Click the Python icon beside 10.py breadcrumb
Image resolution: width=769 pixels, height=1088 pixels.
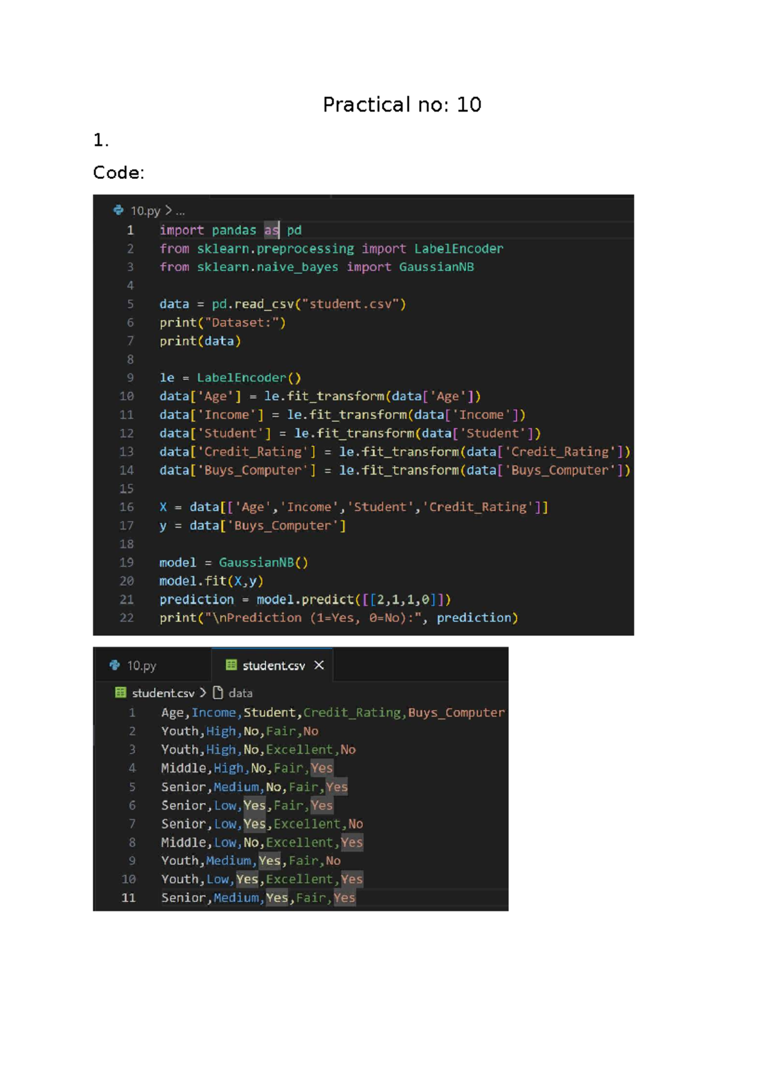pos(118,210)
